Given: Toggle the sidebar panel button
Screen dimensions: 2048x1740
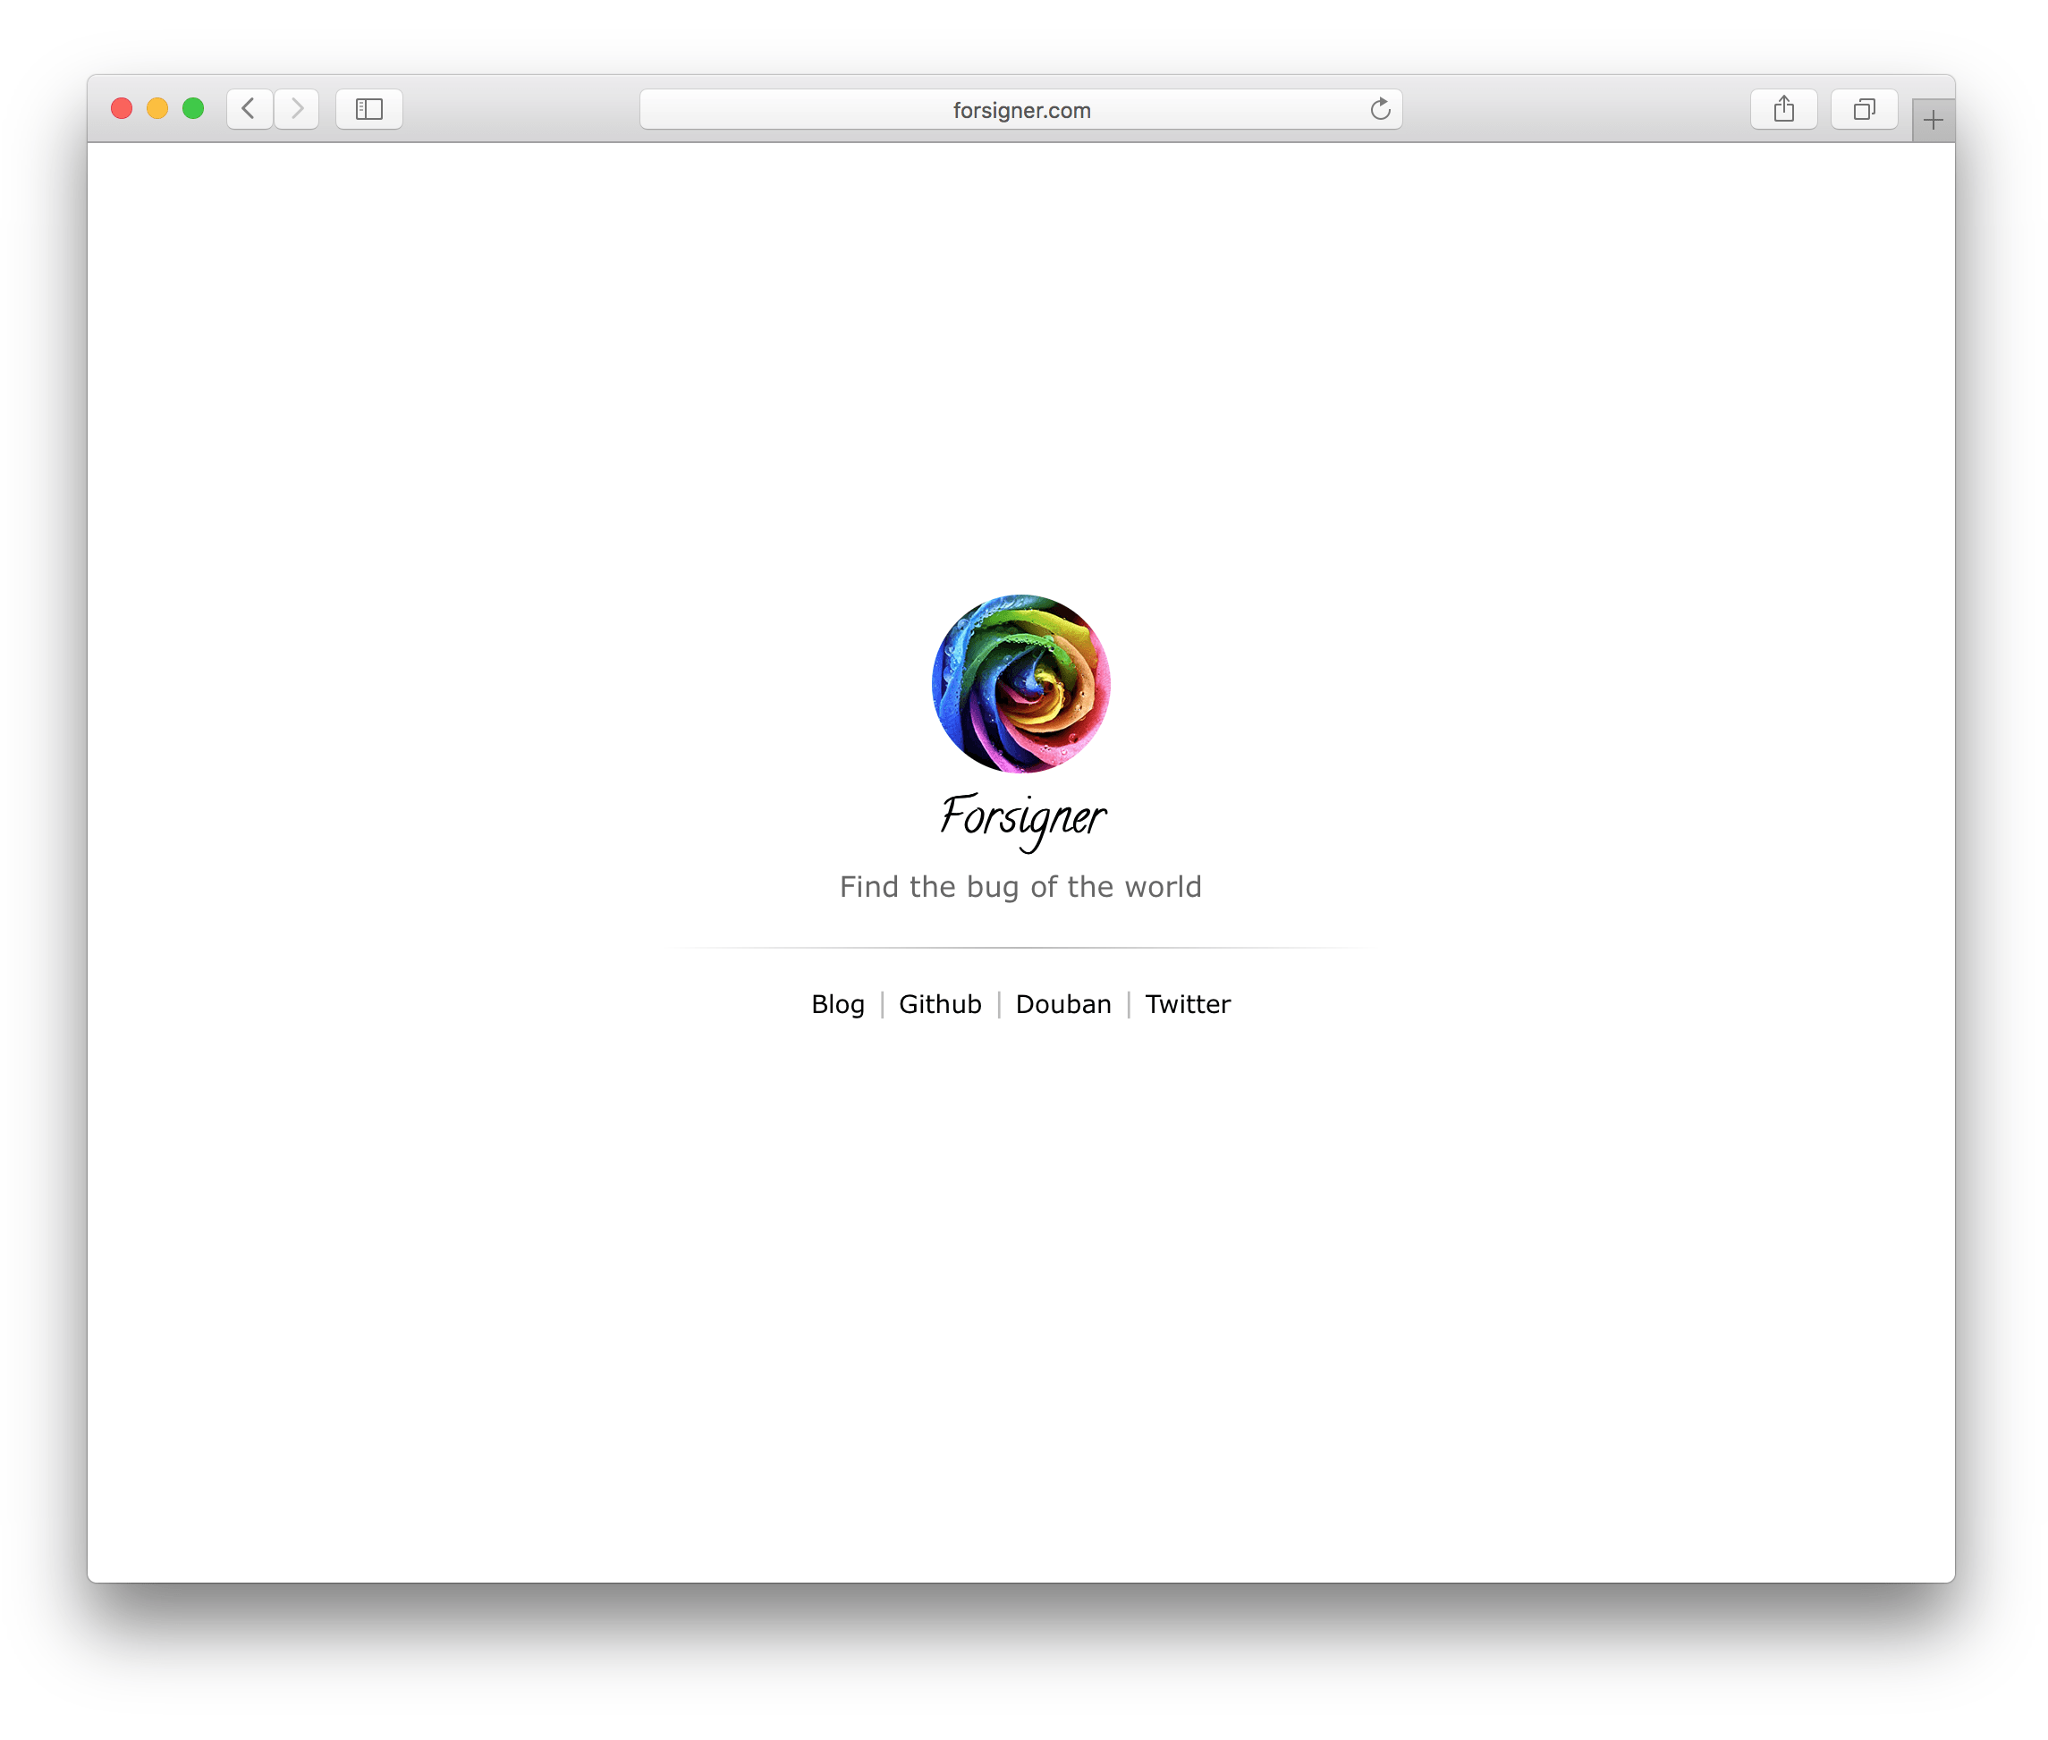Looking at the screenshot, I should [369, 108].
